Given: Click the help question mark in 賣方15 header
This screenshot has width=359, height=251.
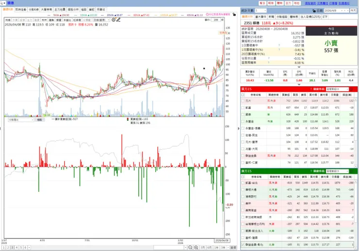Looking at the screenshot, I should click(311, 171).
